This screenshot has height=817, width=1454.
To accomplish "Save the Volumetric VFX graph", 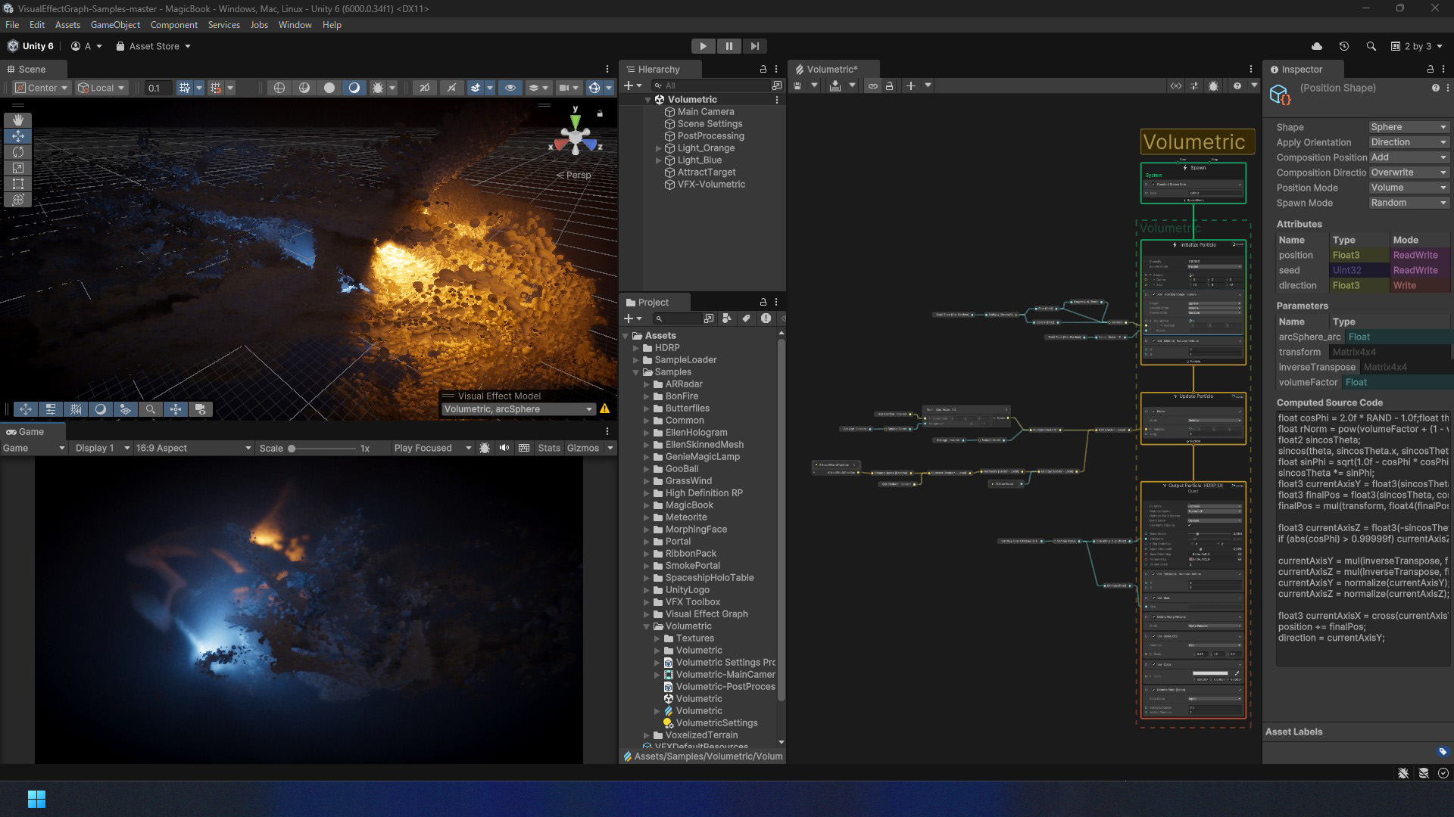I will [797, 86].
